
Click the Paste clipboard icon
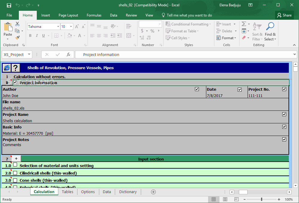click(8, 27)
